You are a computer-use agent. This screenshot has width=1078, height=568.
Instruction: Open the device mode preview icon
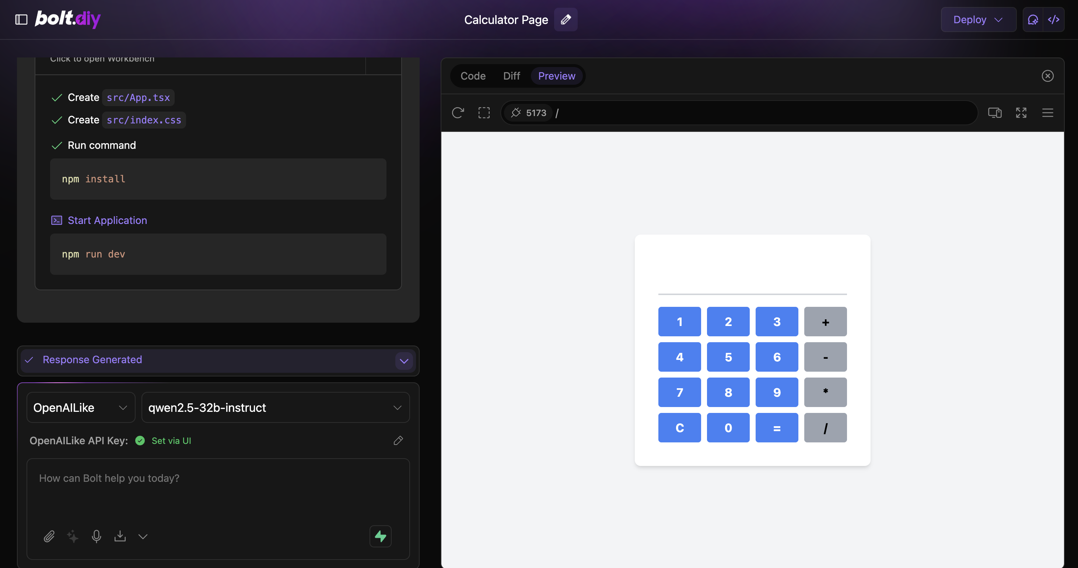point(994,112)
